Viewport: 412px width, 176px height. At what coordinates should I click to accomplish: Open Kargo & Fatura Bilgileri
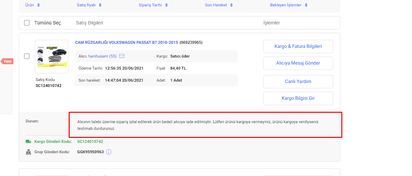(x=298, y=47)
